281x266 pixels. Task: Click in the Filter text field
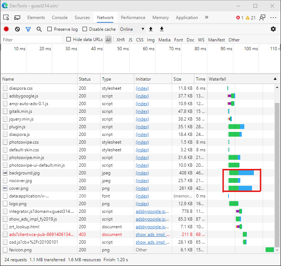point(31,40)
